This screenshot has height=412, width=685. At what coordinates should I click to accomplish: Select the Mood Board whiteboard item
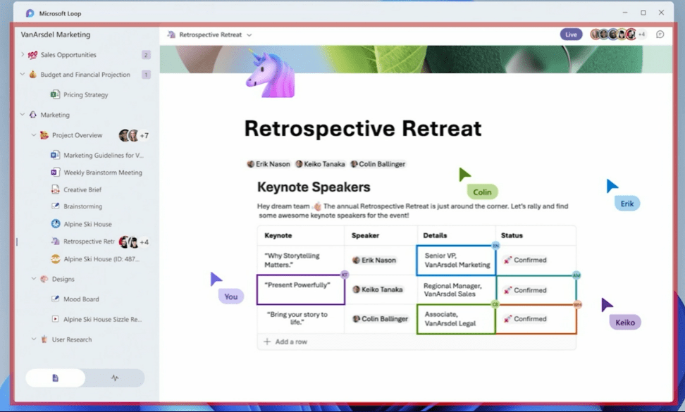[x=81, y=299]
